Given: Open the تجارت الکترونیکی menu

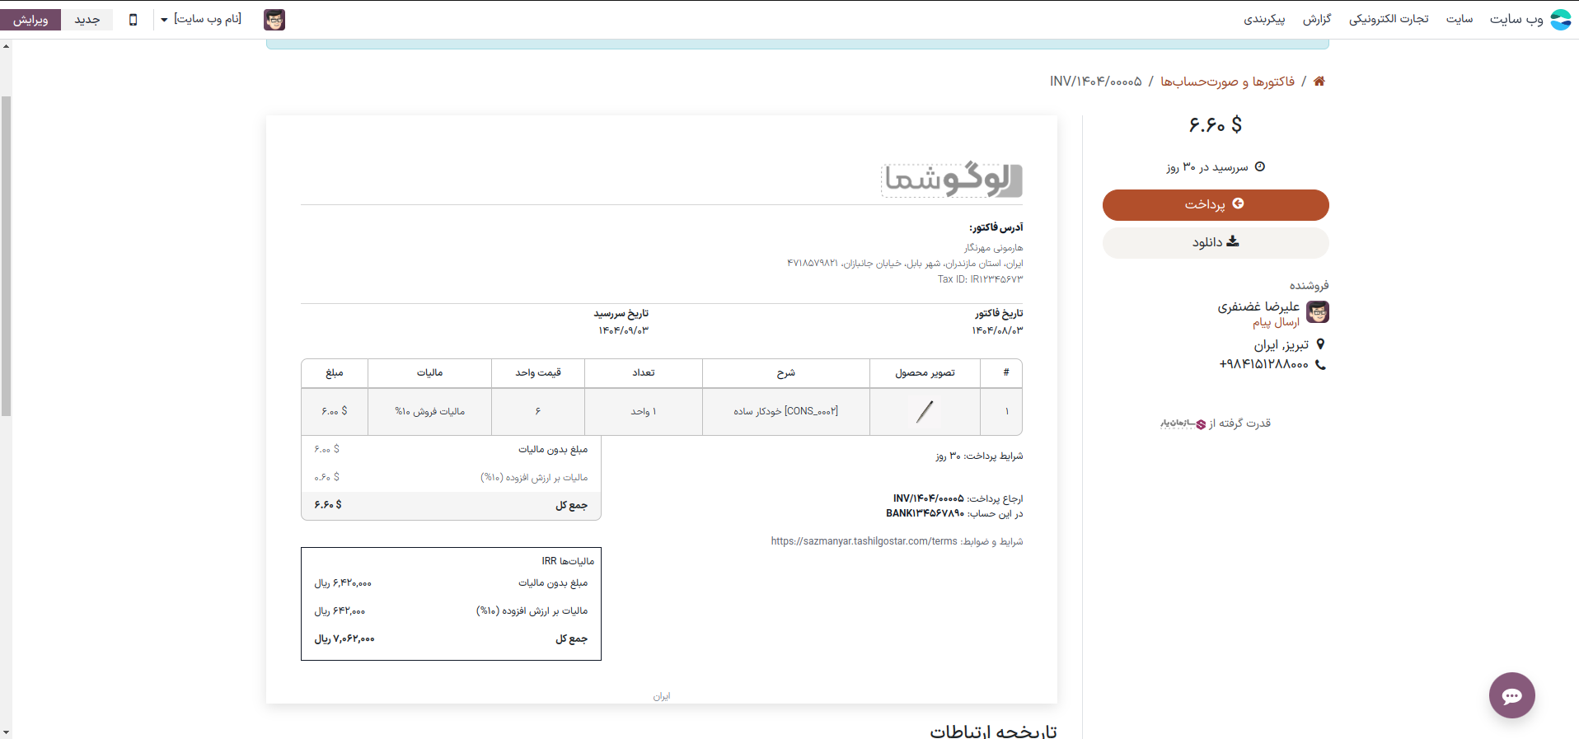Looking at the screenshot, I should point(1389,19).
